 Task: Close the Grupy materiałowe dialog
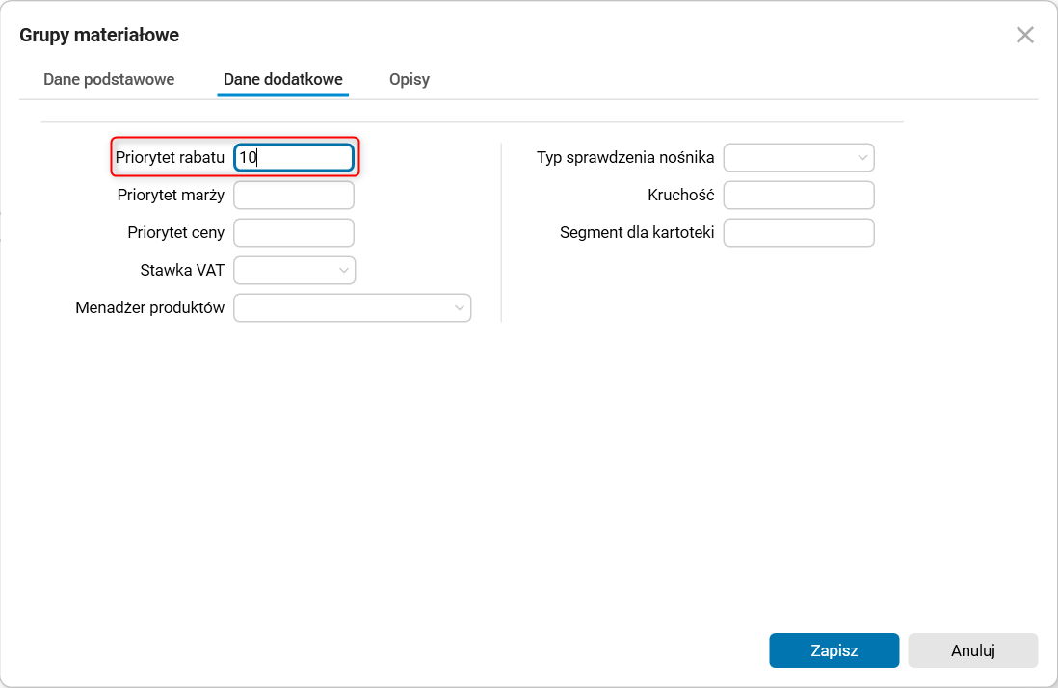[1025, 36]
